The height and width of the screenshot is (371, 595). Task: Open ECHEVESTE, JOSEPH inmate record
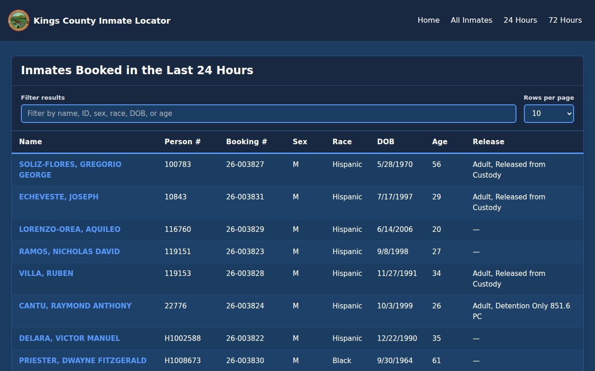point(59,197)
